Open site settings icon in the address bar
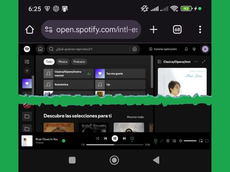230x172 pixels. click(x=48, y=29)
